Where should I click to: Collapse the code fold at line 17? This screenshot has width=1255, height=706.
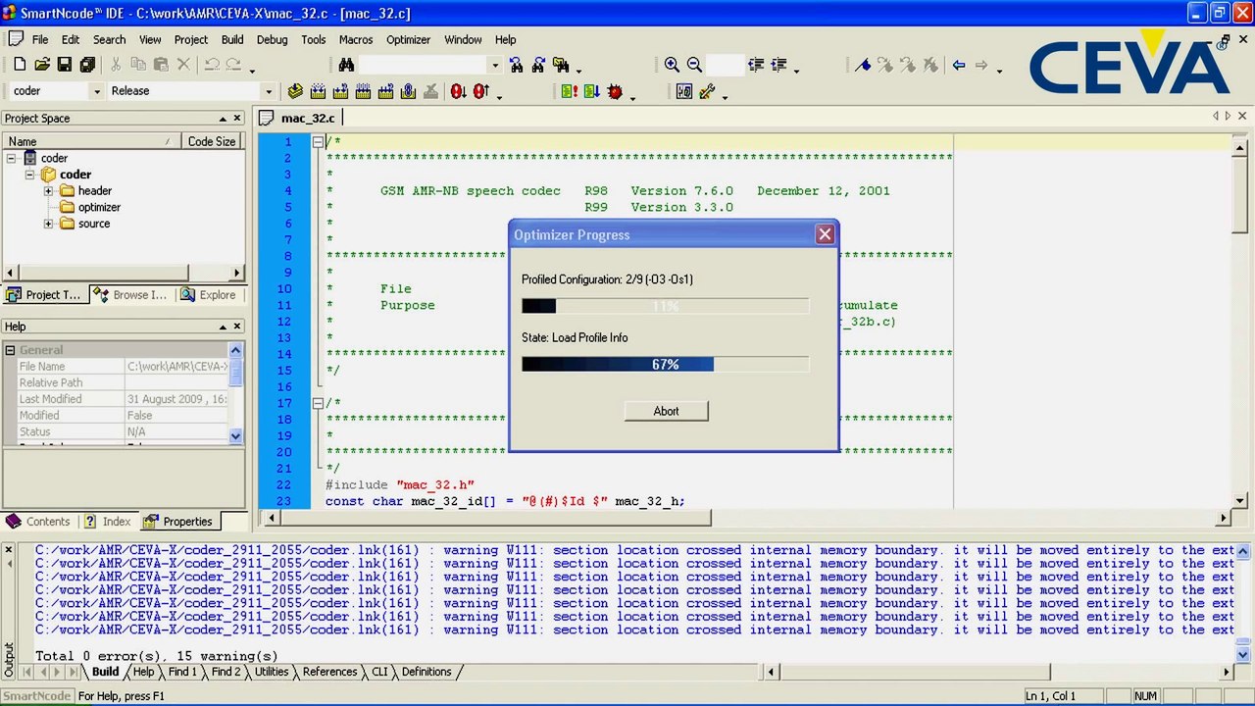click(318, 403)
